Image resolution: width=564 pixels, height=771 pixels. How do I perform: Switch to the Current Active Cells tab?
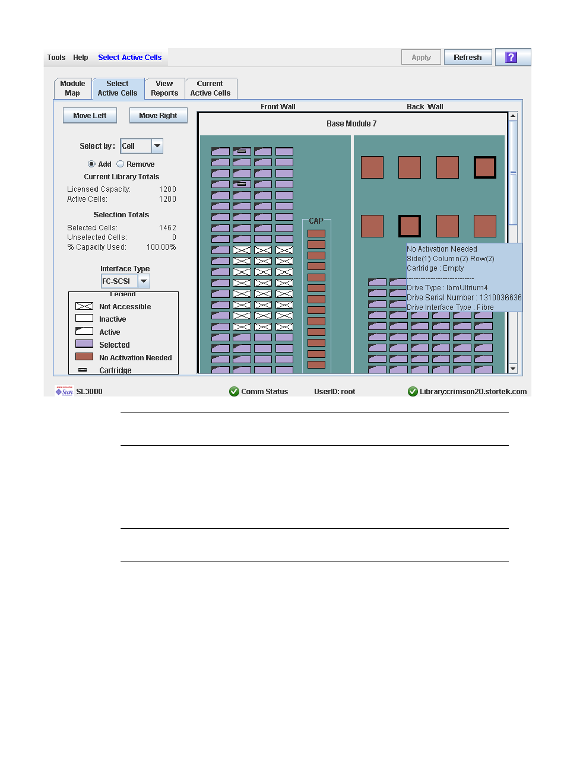point(210,88)
